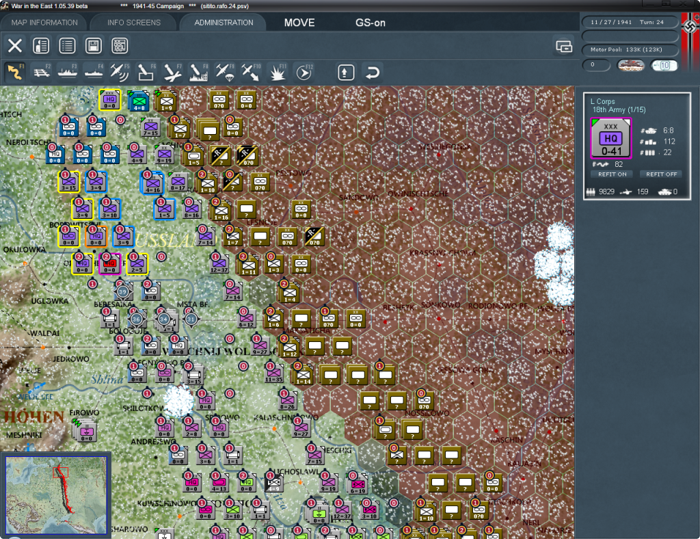The image size is (700, 539).
Task: Turn REFIT OFF for L Corps
Action: (661, 174)
